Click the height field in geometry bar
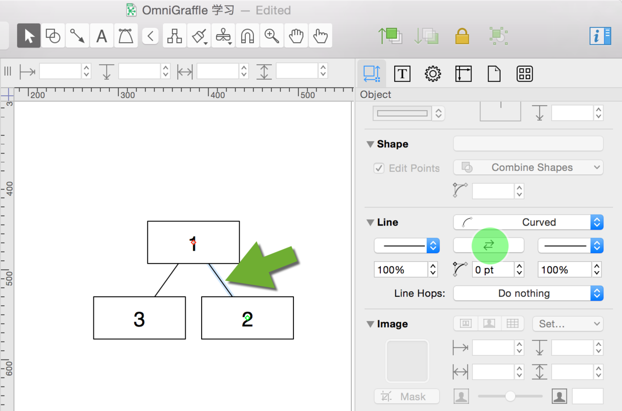Screen dimensions: 622x411 (297, 71)
